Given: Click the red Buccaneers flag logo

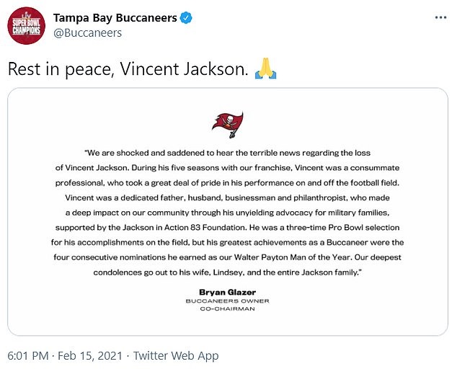Looking at the screenshot, I should click(228, 123).
